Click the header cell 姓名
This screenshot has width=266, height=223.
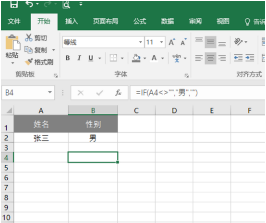click(x=41, y=124)
